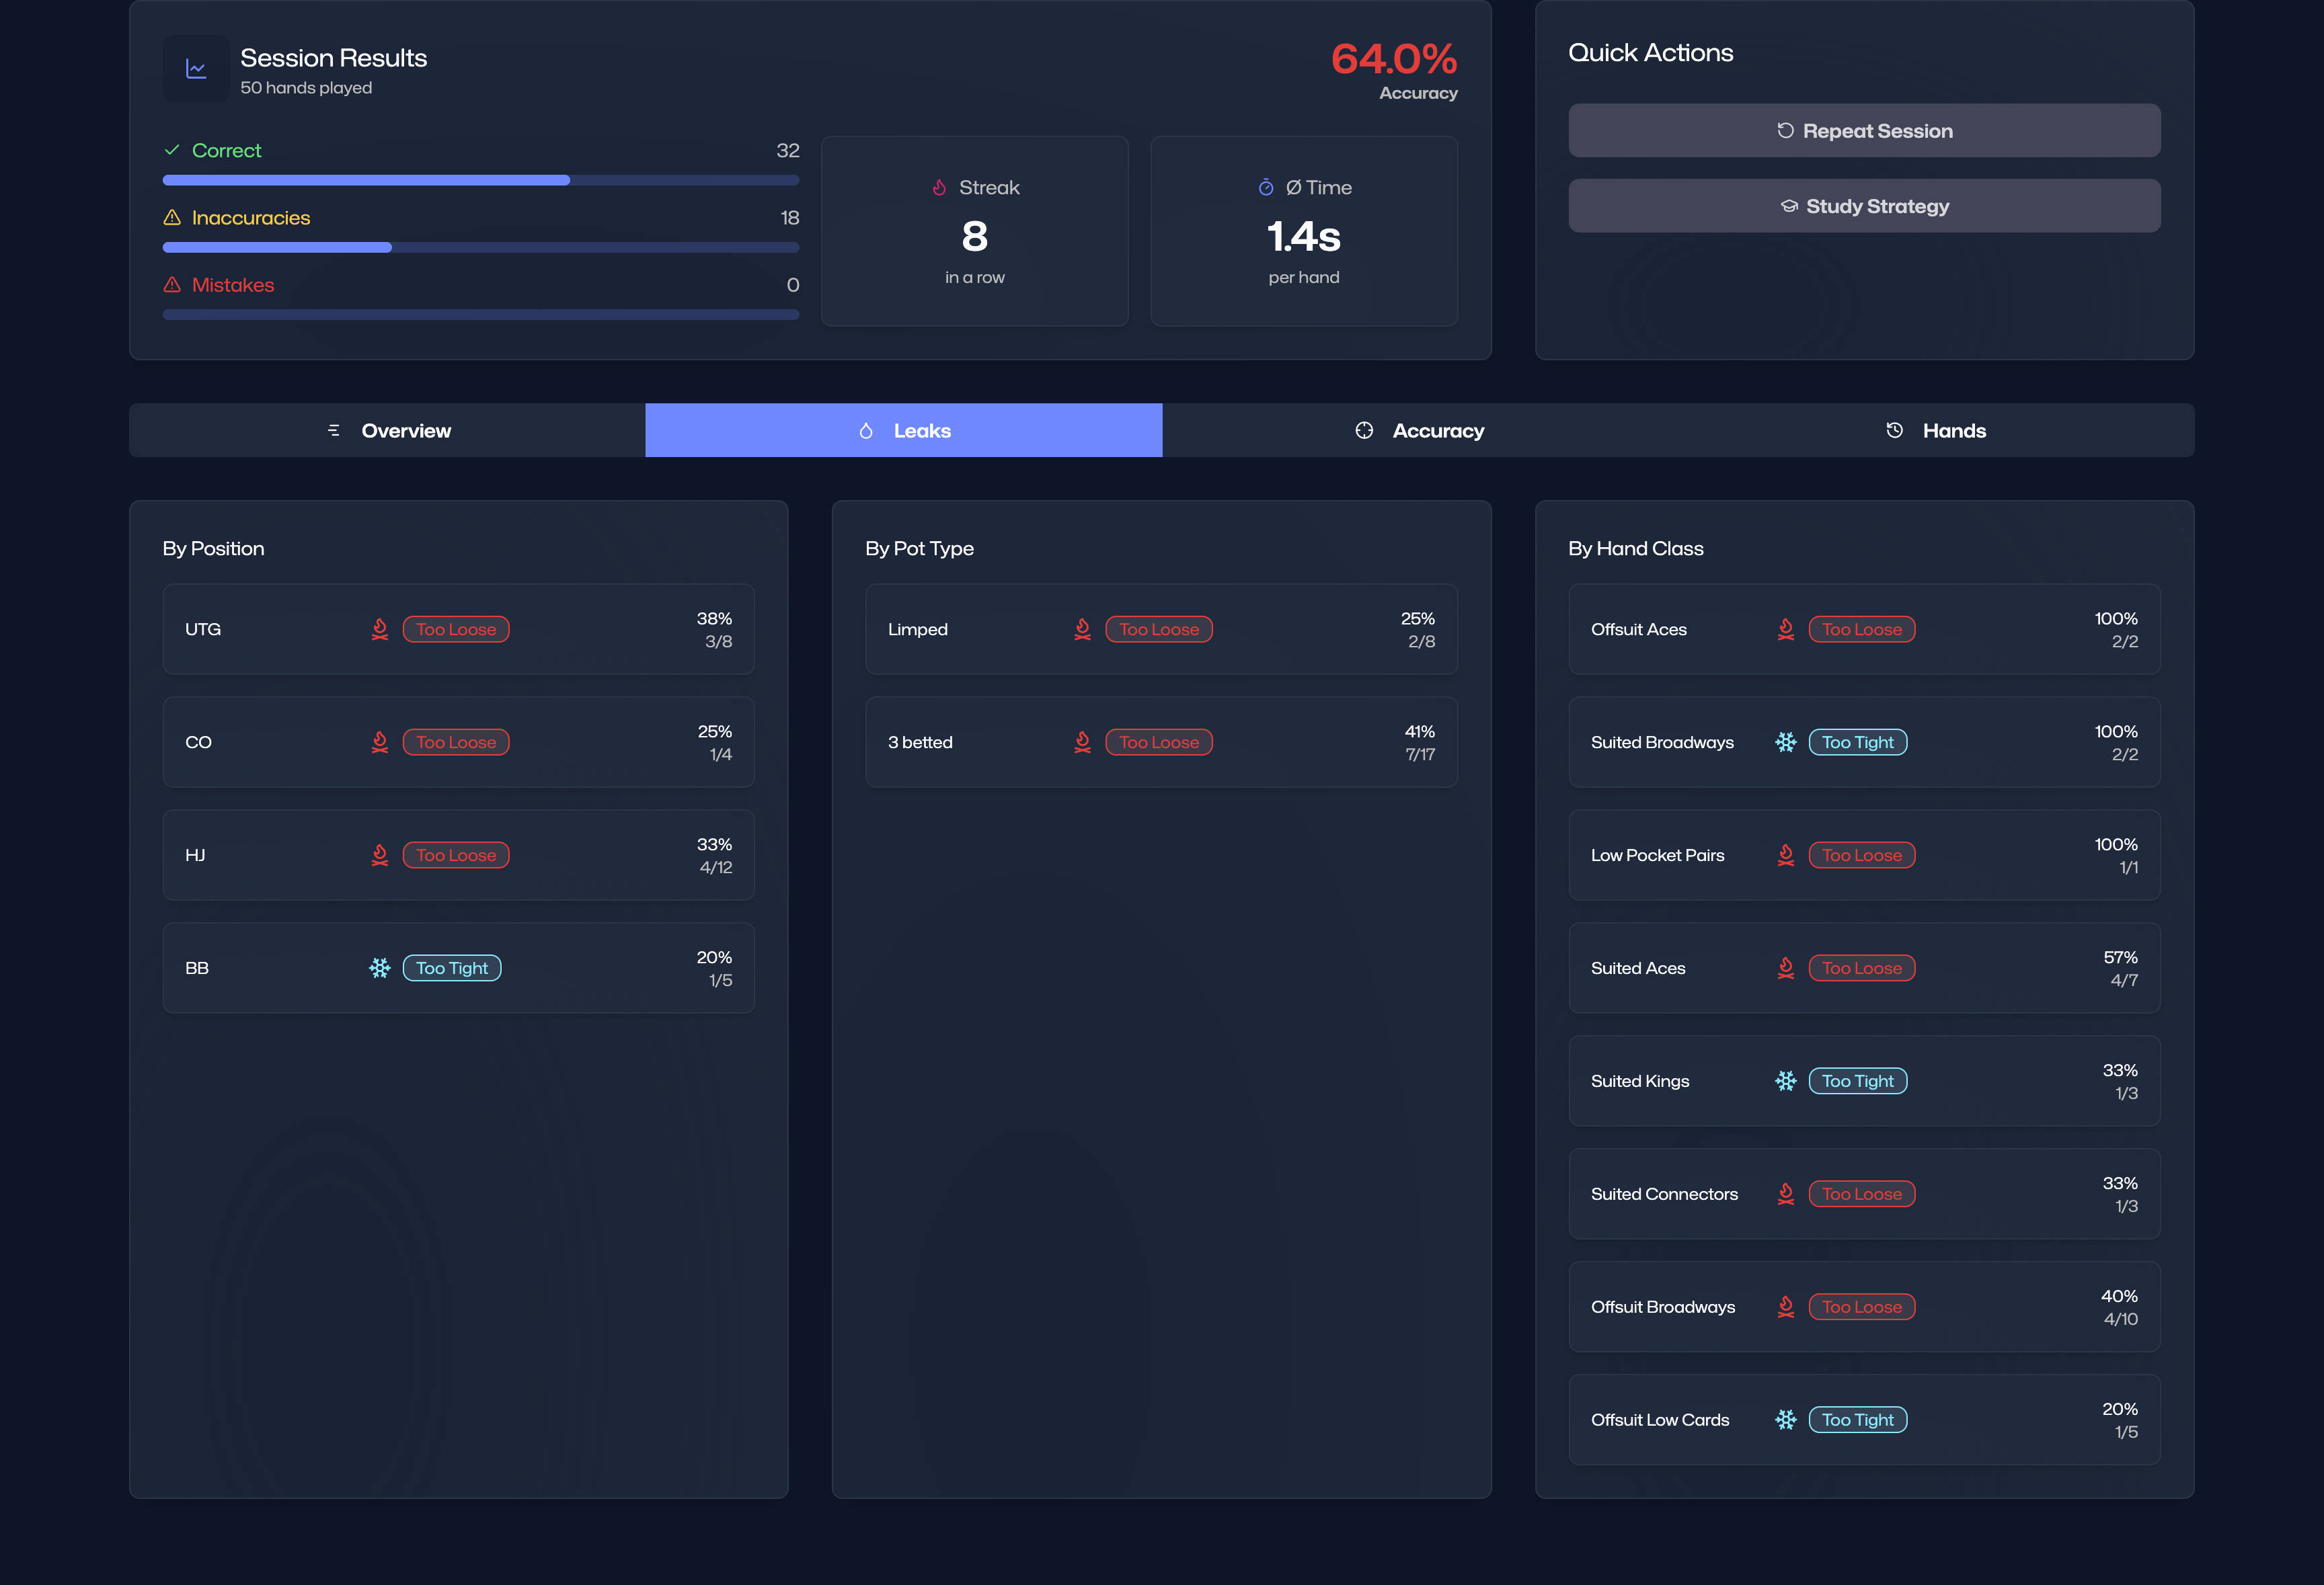
Task: Click the snowflake icon beside Suited Broadways
Action: point(1786,743)
